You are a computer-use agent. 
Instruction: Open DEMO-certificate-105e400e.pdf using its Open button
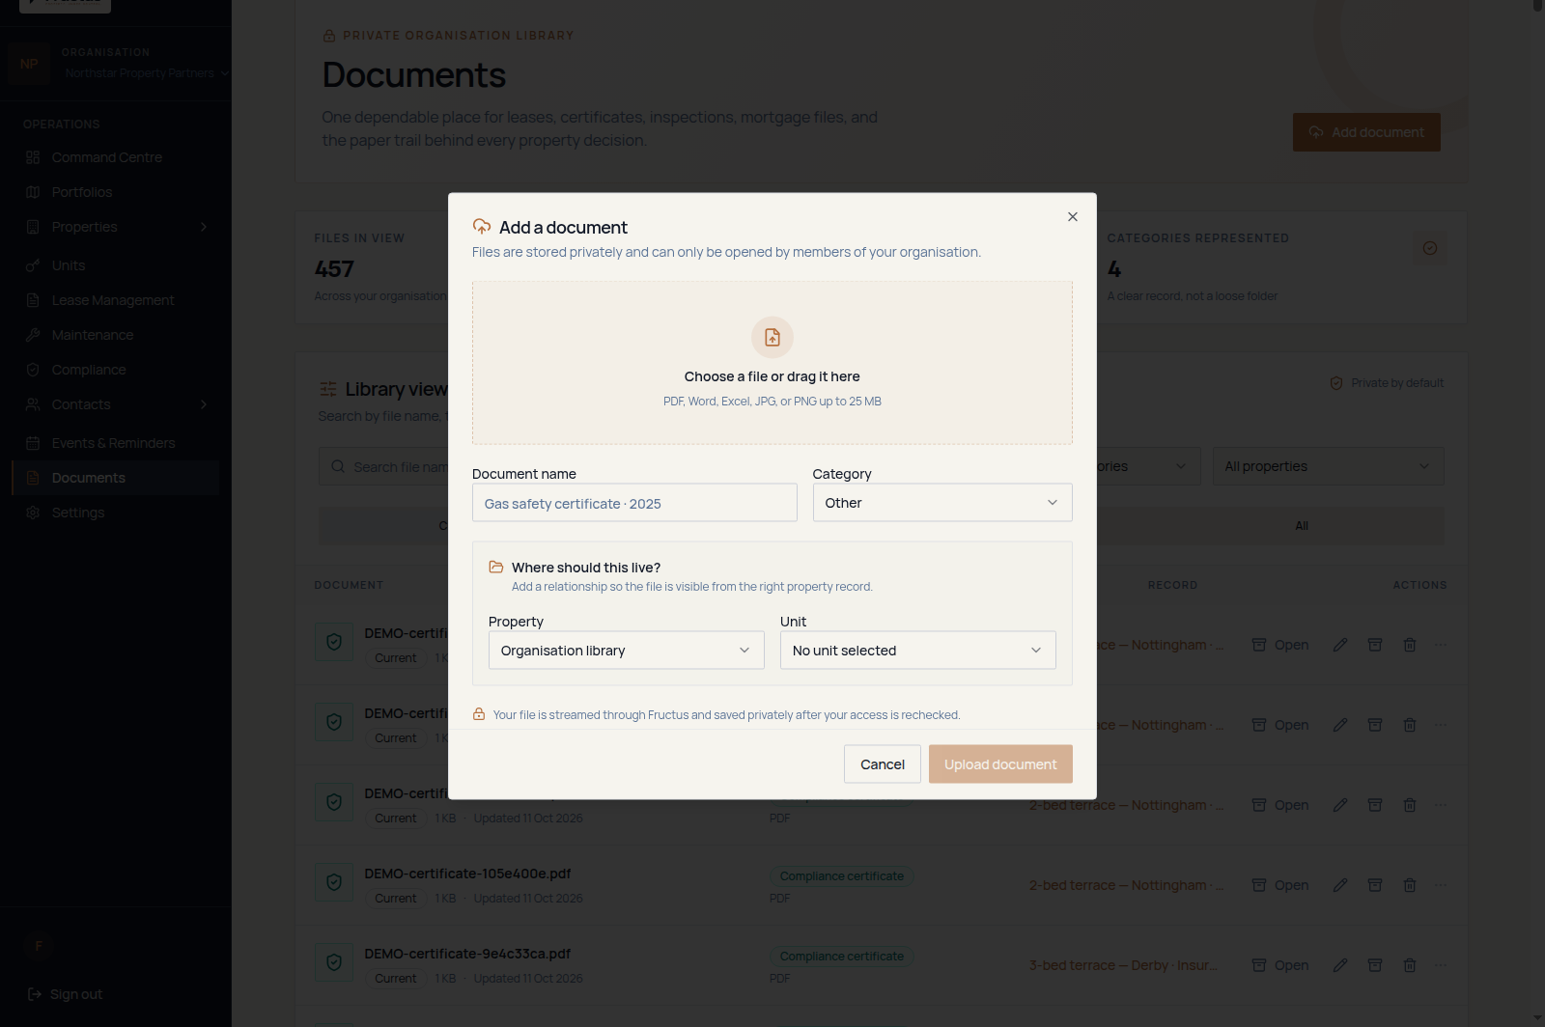tap(1280, 885)
